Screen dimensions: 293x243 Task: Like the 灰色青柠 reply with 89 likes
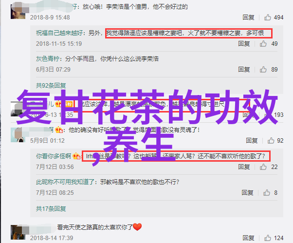tap(263, 69)
